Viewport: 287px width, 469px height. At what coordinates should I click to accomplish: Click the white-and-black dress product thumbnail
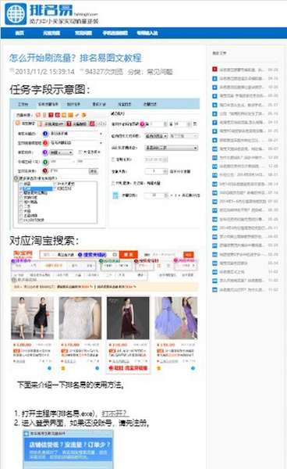pyautogui.click(x=32, y=318)
